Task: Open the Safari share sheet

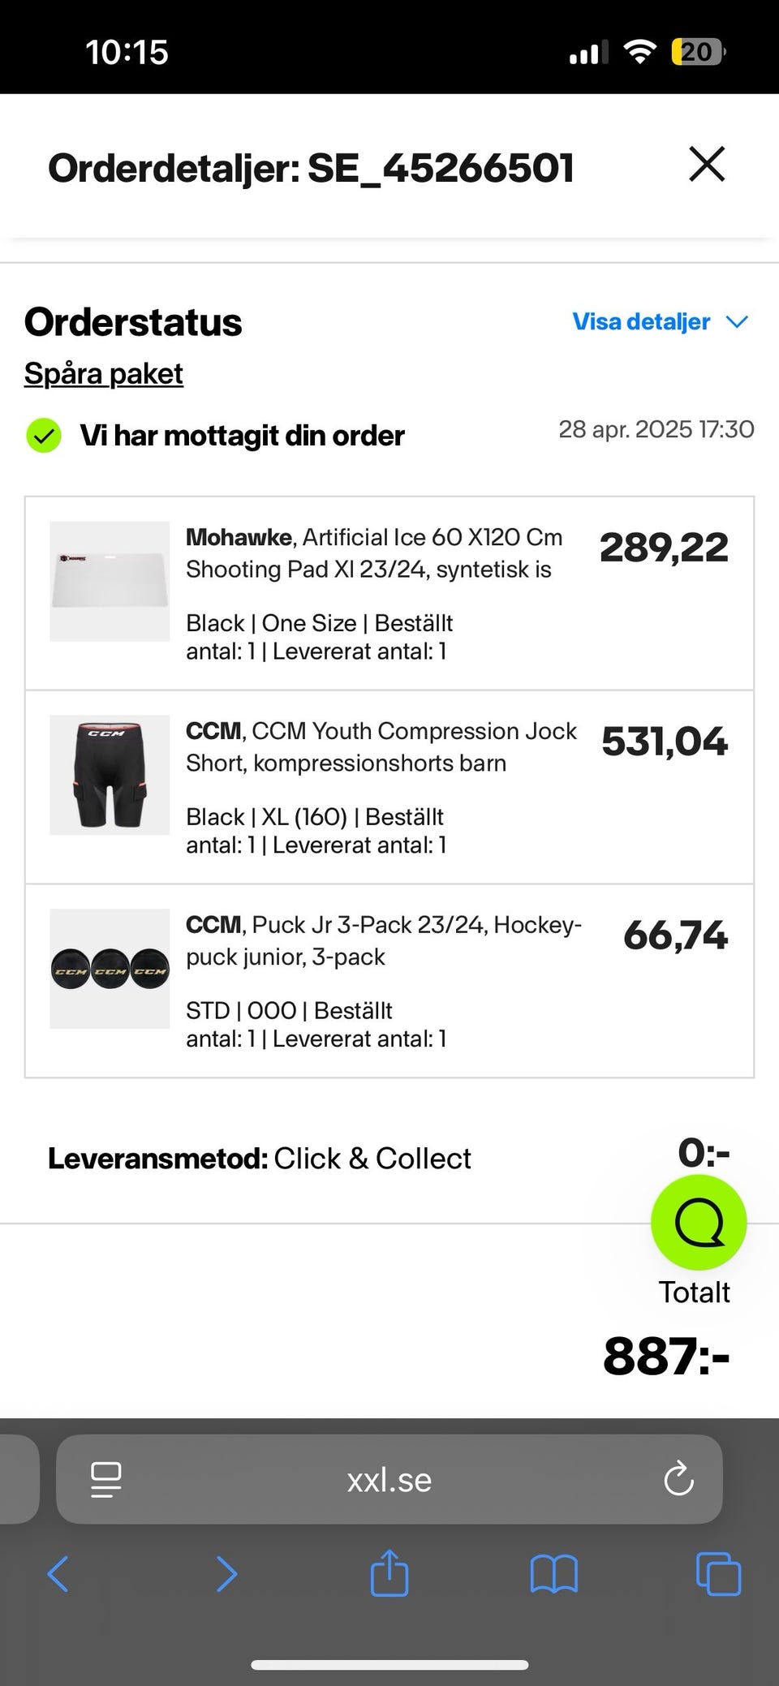Action: (x=389, y=1572)
